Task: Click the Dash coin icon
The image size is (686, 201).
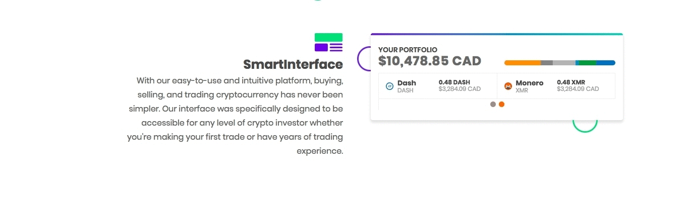Action: coord(389,86)
